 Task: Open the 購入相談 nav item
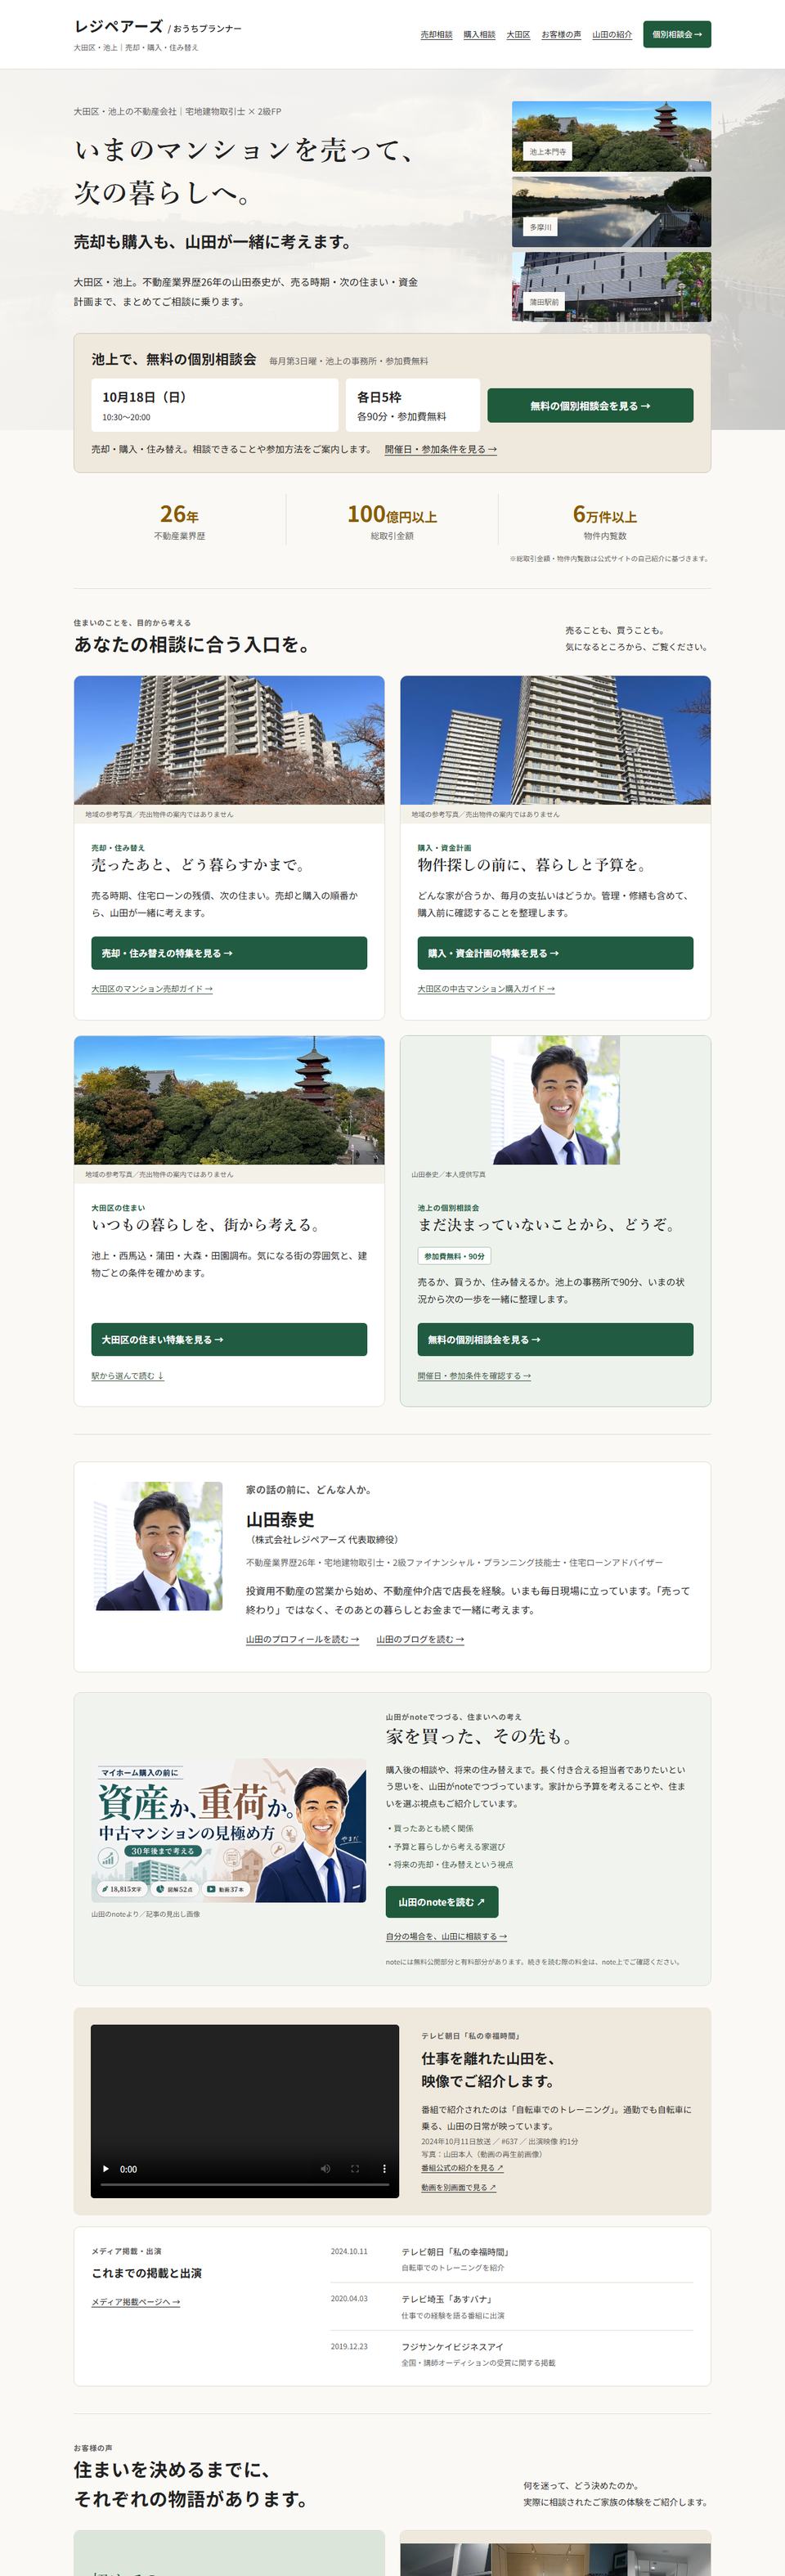coord(479,34)
